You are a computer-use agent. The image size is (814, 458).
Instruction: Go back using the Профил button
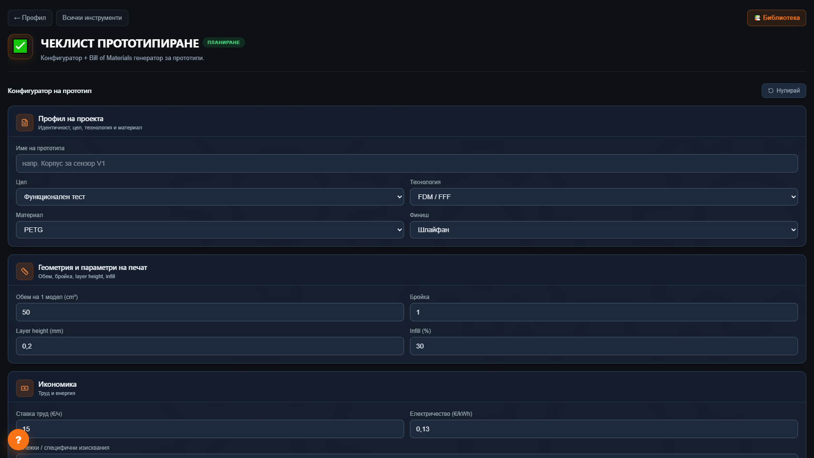(x=30, y=18)
